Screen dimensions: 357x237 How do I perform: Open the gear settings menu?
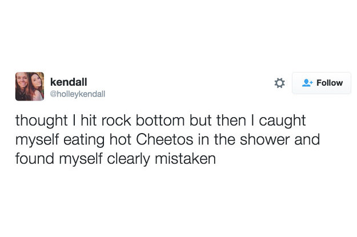(x=279, y=83)
